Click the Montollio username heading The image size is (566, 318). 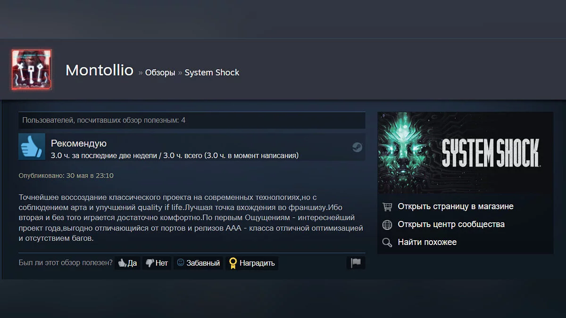click(100, 70)
